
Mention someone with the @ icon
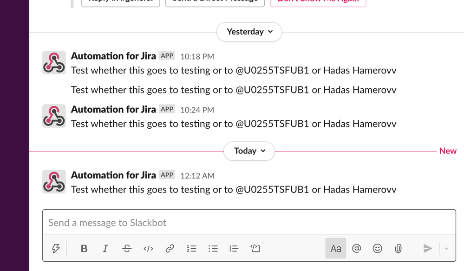[356, 248]
